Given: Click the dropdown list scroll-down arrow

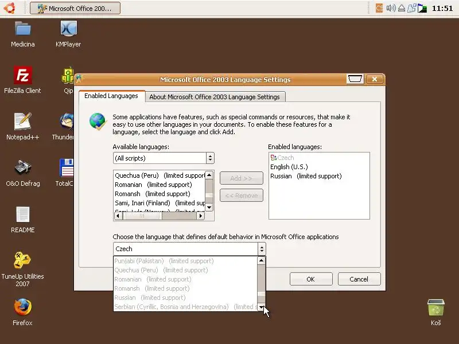Looking at the screenshot, I should [261, 307].
